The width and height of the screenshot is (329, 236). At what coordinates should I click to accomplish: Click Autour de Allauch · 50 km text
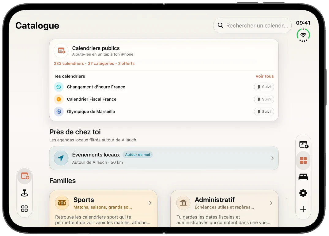[98, 163]
